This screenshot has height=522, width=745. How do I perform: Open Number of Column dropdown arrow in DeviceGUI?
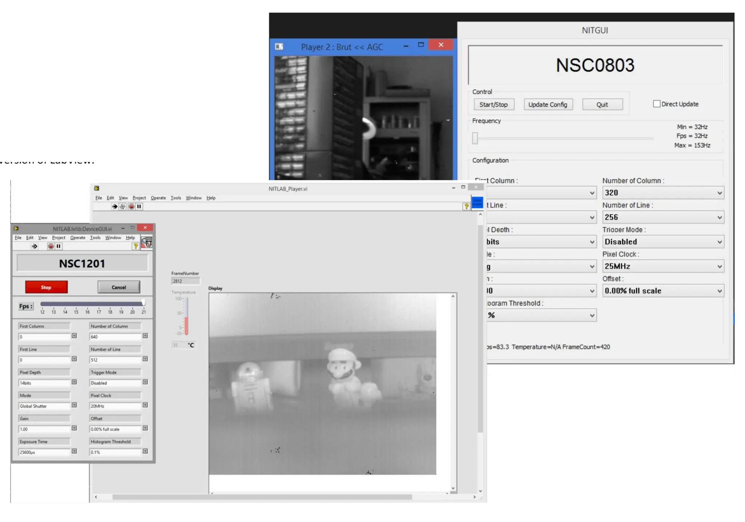[145, 336]
